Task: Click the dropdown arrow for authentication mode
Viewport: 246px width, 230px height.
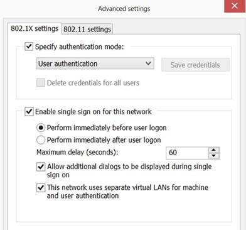Action: (148, 63)
